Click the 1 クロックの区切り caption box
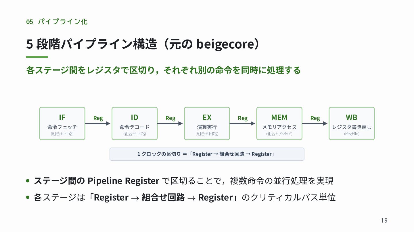The image size is (414, 232). pyautogui.click(x=207, y=154)
